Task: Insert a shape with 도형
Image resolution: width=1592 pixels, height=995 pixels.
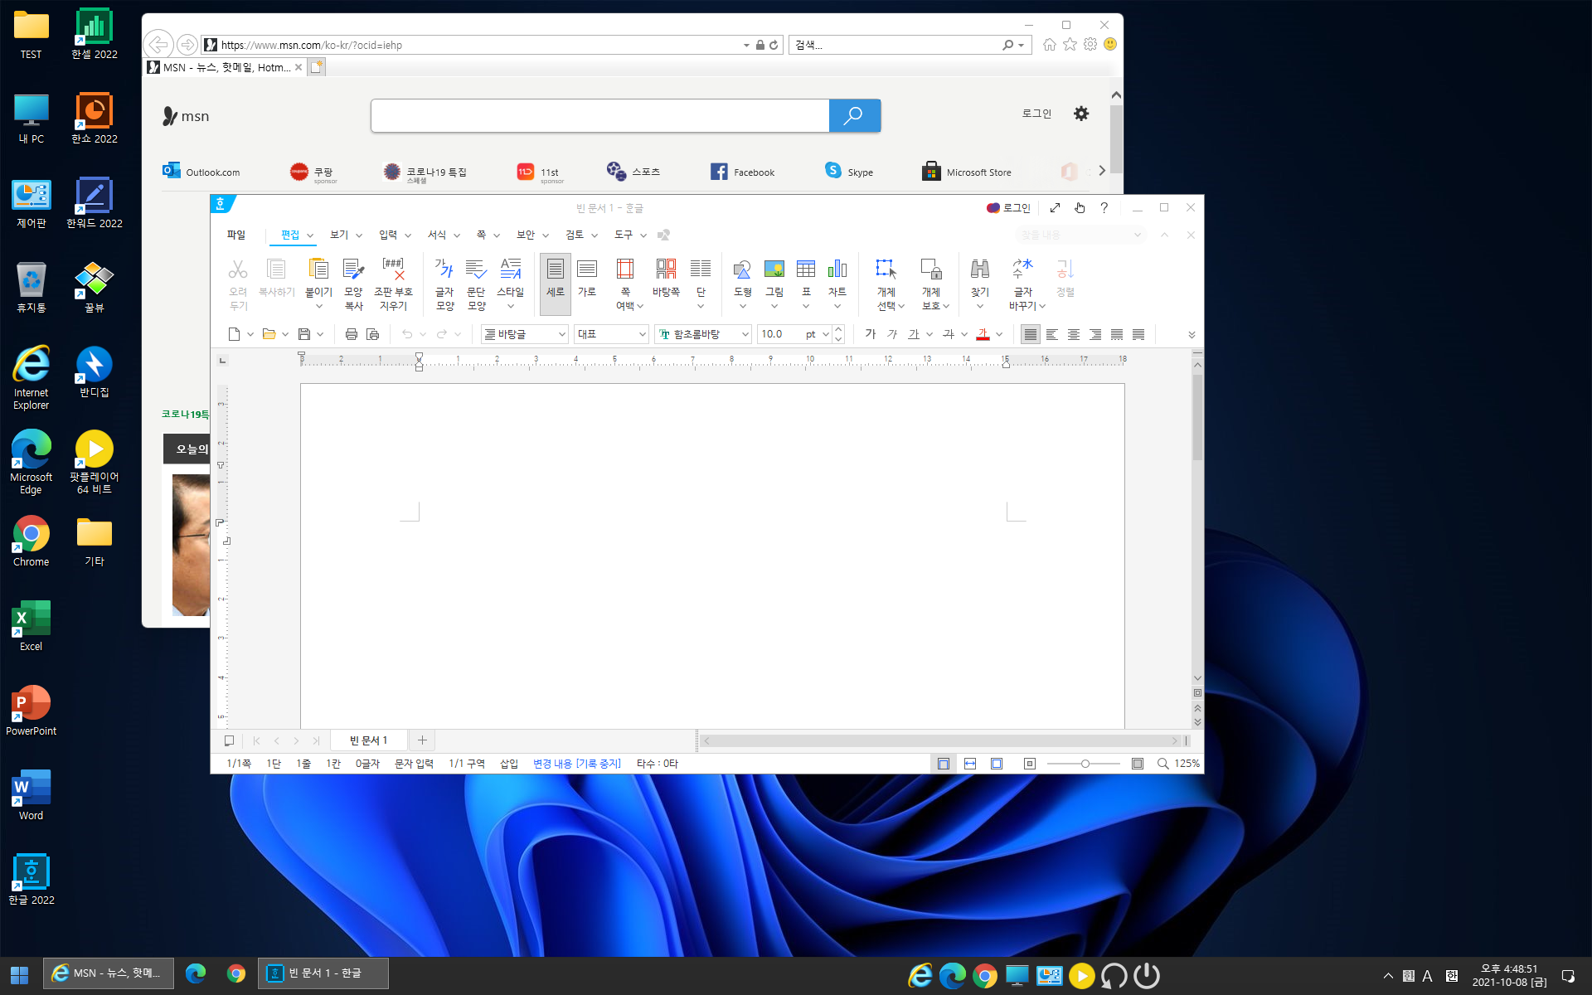Action: click(x=742, y=269)
